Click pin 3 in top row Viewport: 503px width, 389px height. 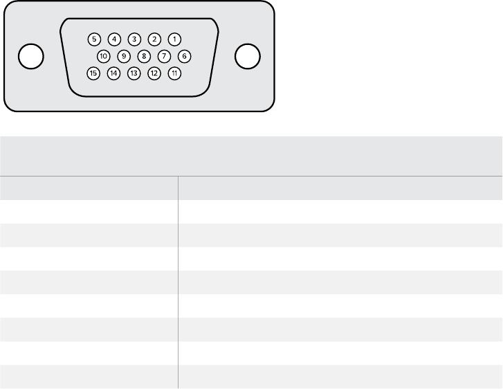pos(134,39)
